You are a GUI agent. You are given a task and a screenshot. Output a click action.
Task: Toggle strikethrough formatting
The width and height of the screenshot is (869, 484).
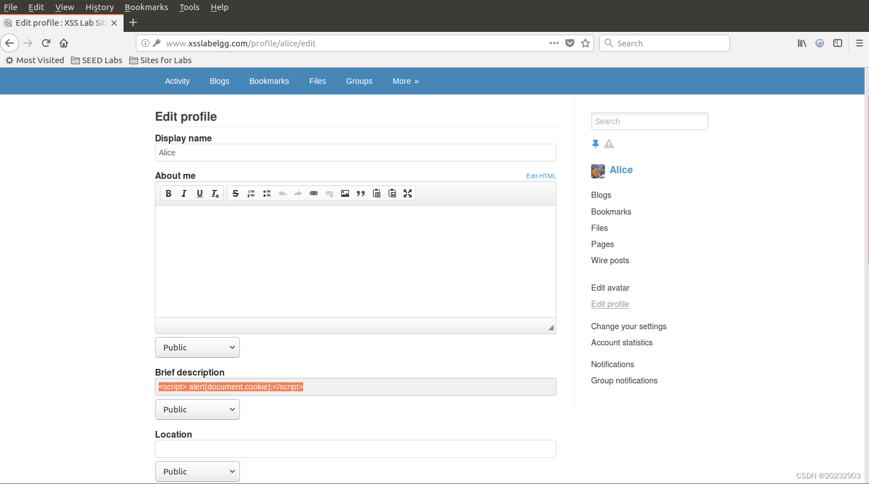point(235,193)
